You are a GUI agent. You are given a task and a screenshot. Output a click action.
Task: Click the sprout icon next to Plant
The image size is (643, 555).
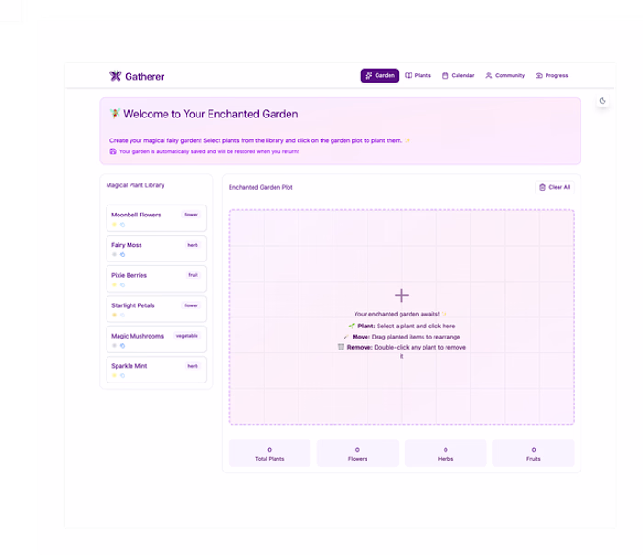(352, 326)
